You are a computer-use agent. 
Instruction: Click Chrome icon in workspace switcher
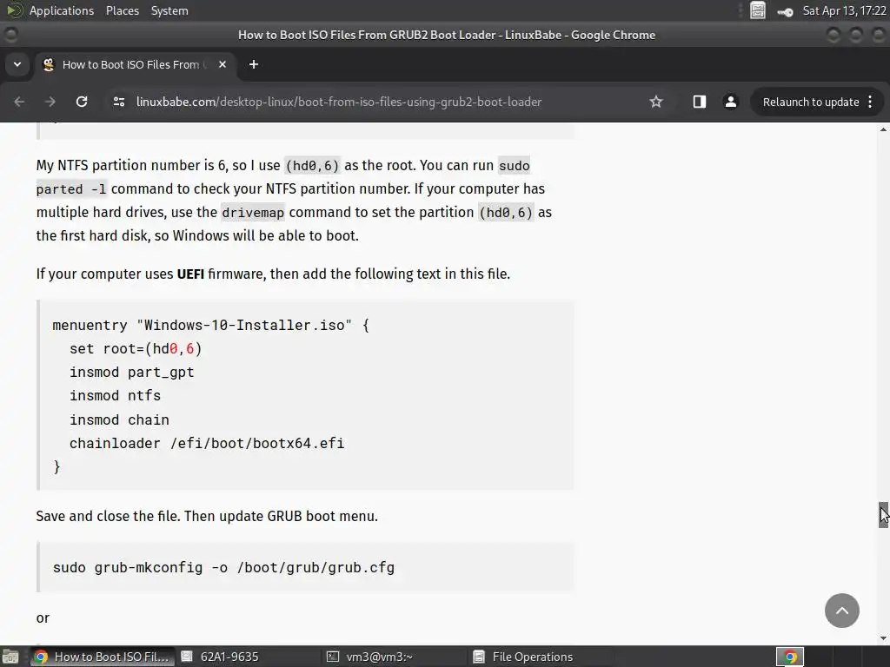pos(790,657)
